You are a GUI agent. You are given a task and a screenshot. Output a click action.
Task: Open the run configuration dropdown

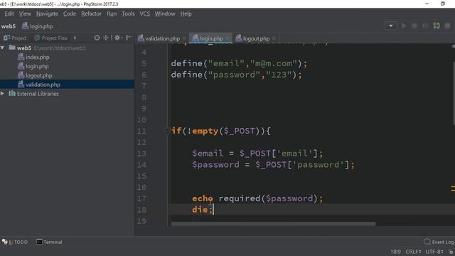tap(391, 26)
